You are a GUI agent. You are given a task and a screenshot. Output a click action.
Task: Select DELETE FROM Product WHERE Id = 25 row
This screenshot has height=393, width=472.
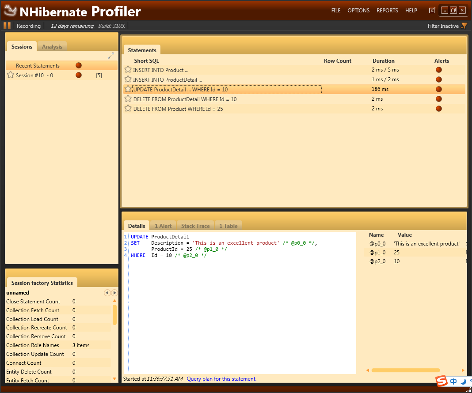[x=294, y=109]
